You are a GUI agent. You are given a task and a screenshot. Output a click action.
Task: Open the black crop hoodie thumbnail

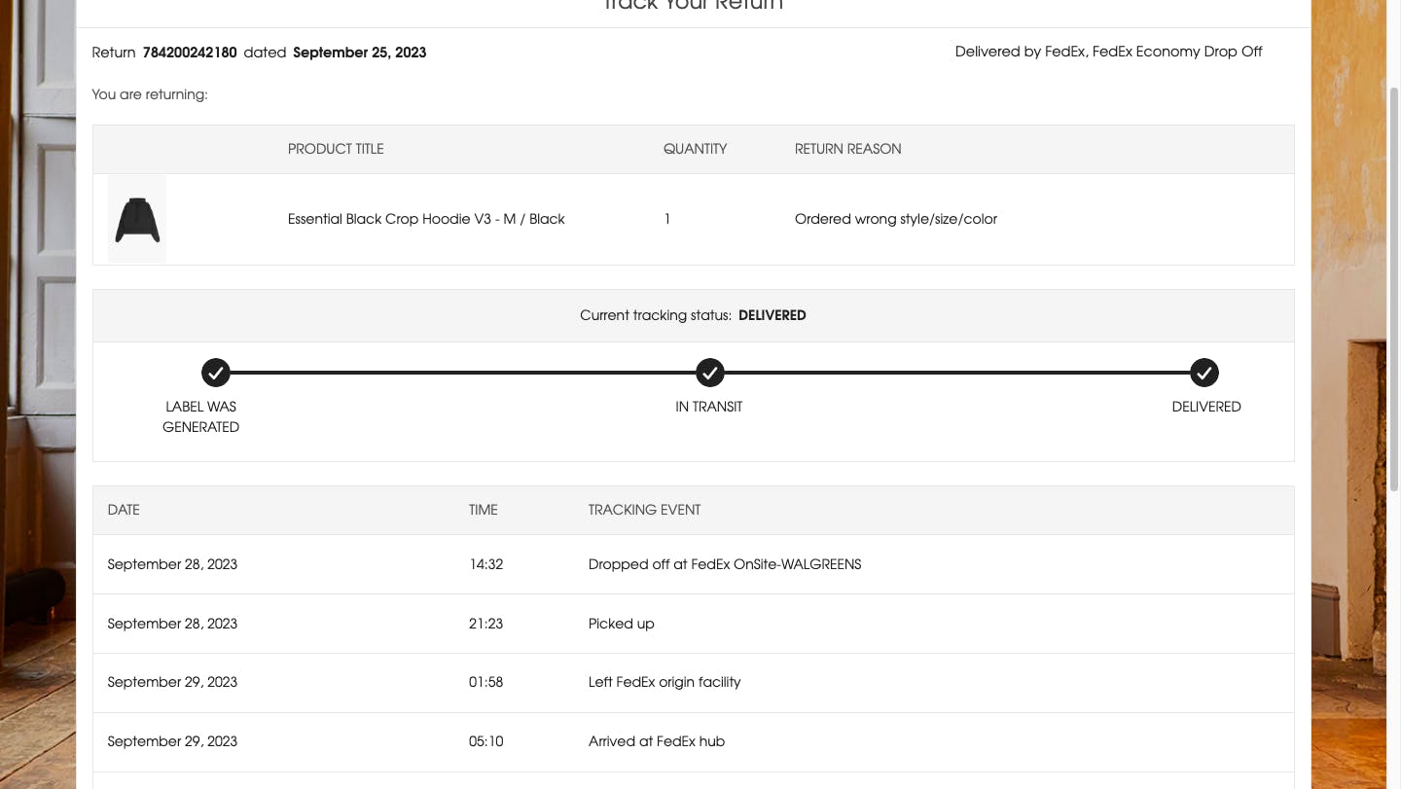[137, 219]
